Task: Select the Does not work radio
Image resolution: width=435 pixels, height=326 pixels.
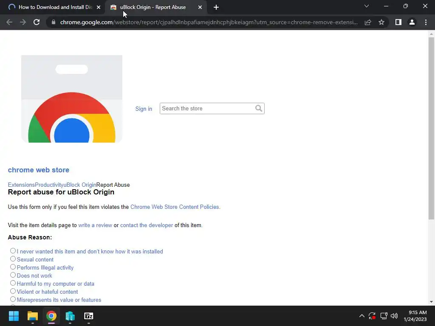Action: 13,275
